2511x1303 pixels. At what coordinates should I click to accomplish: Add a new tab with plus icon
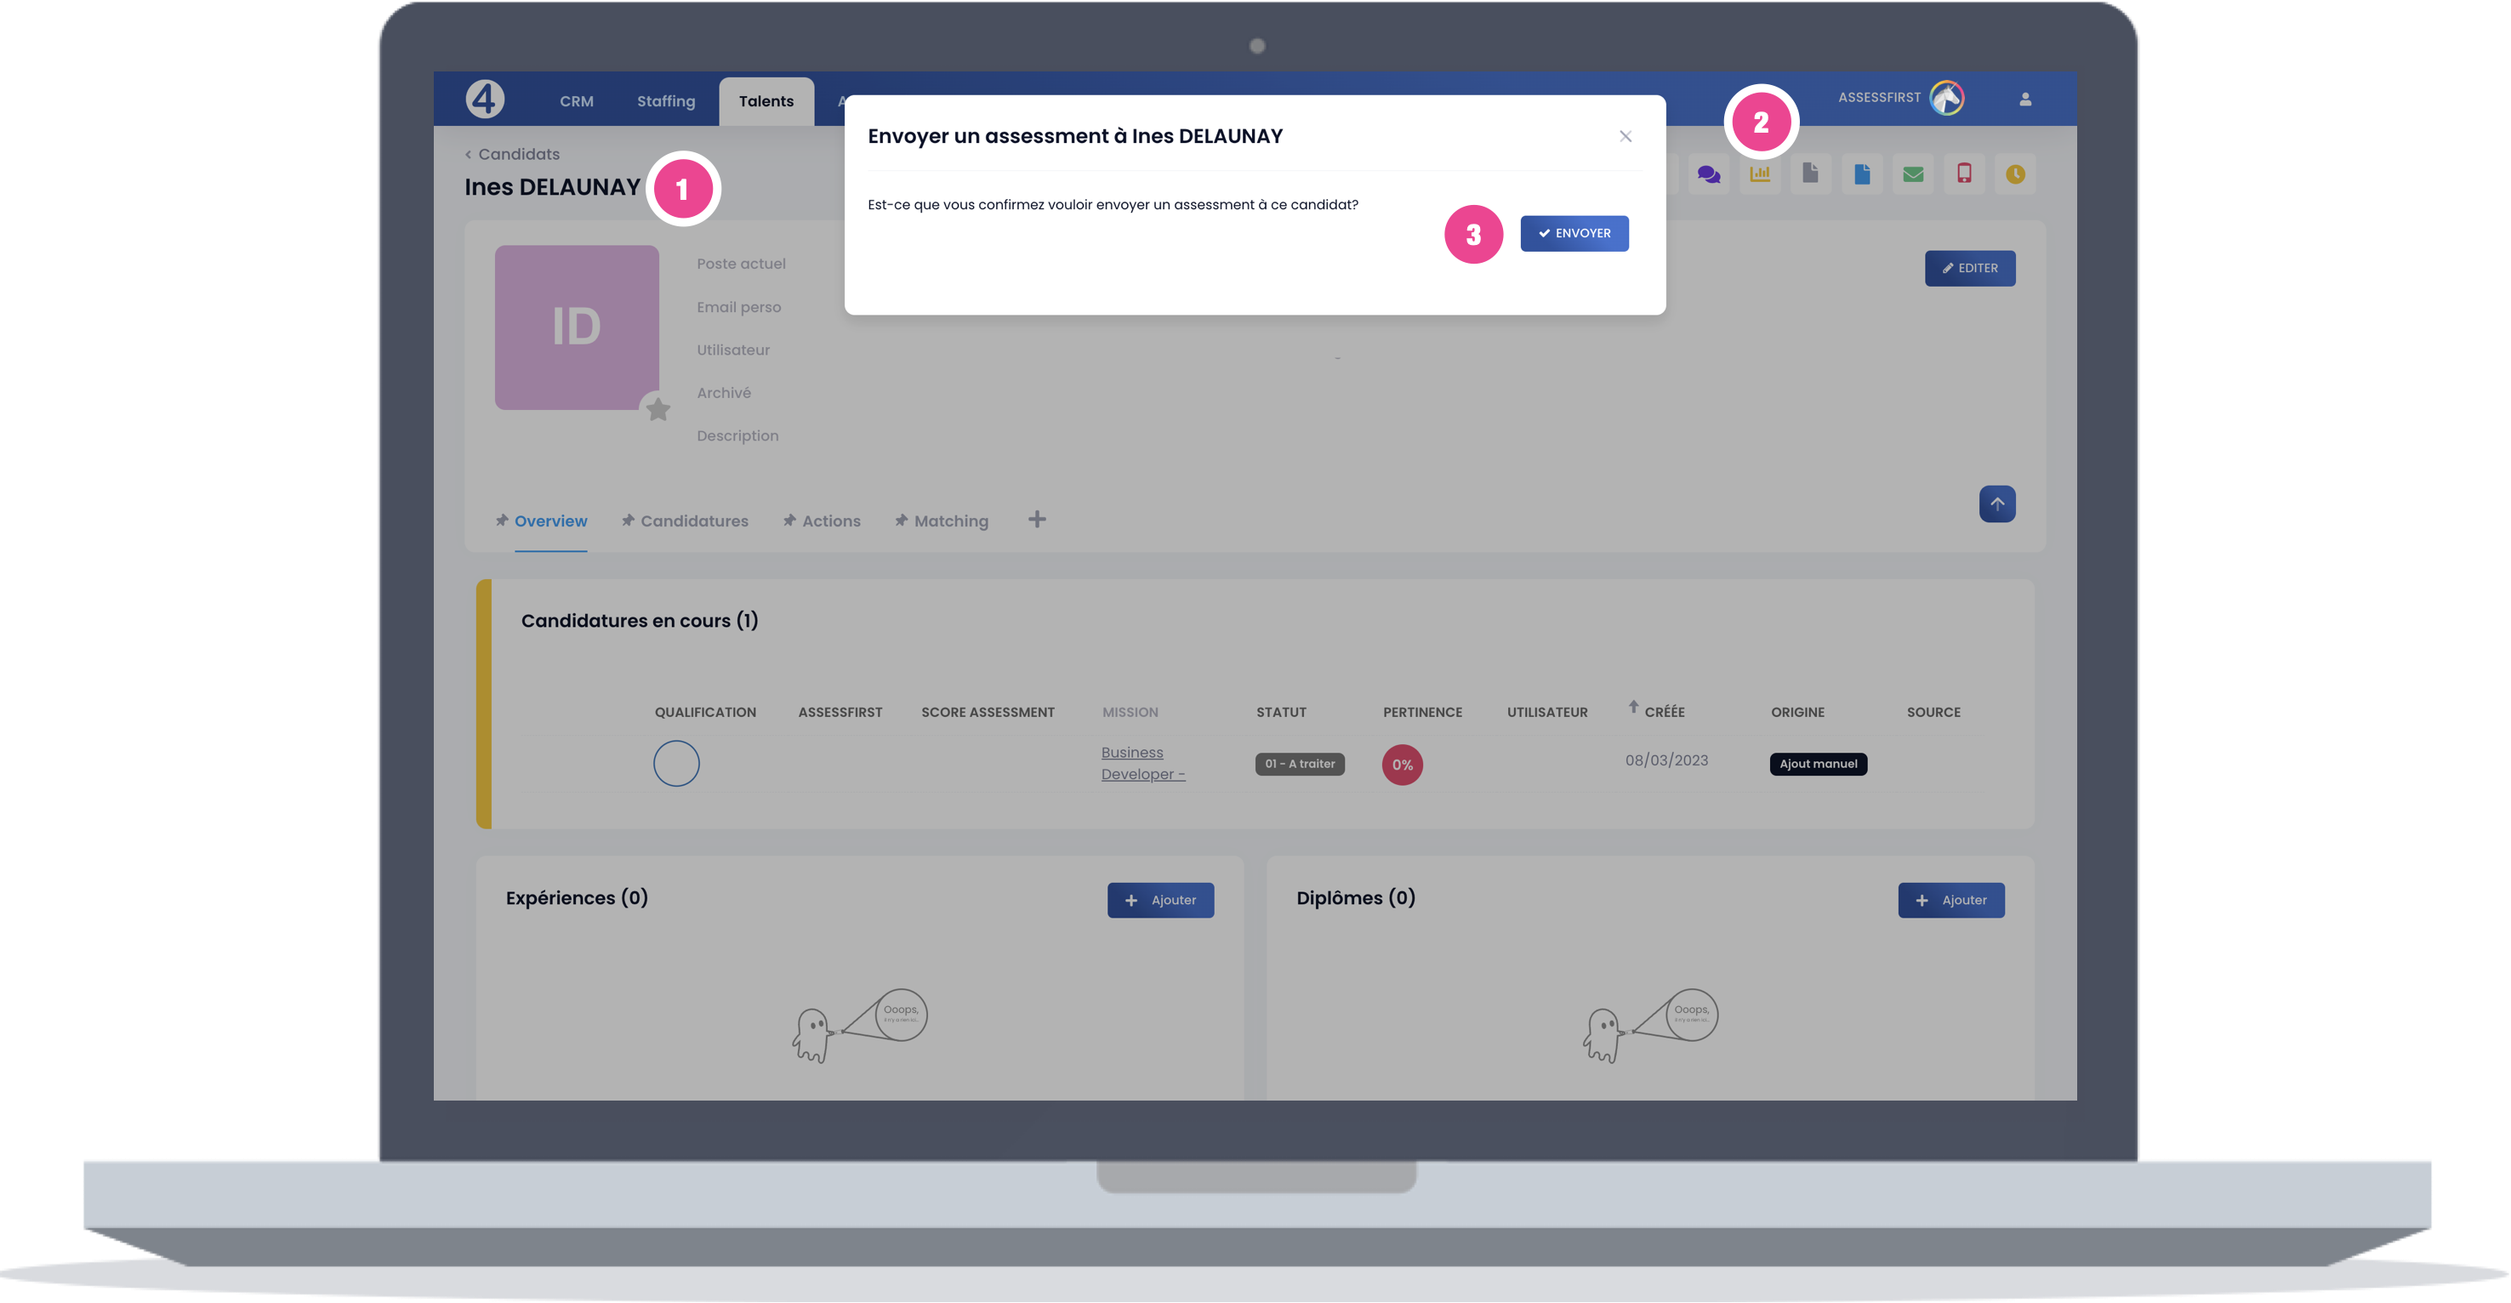pos(1036,520)
